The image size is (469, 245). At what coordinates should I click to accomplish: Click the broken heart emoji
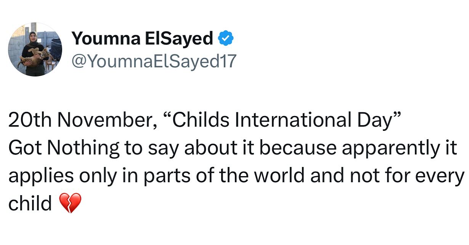click(71, 203)
